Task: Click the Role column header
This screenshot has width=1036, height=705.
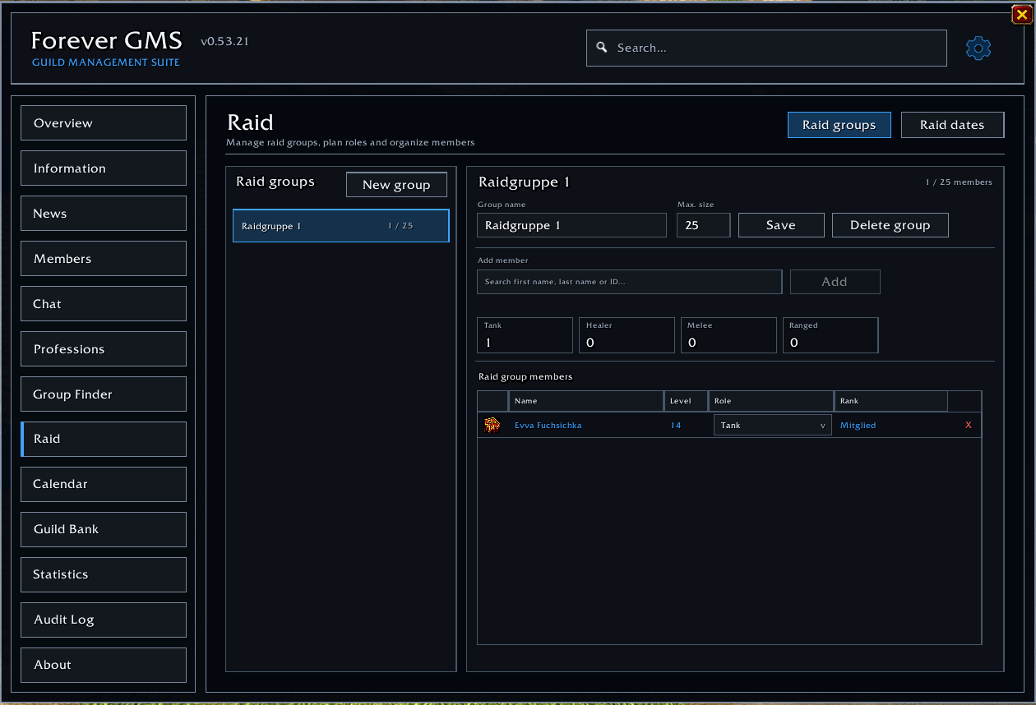Action: (770, 401)
